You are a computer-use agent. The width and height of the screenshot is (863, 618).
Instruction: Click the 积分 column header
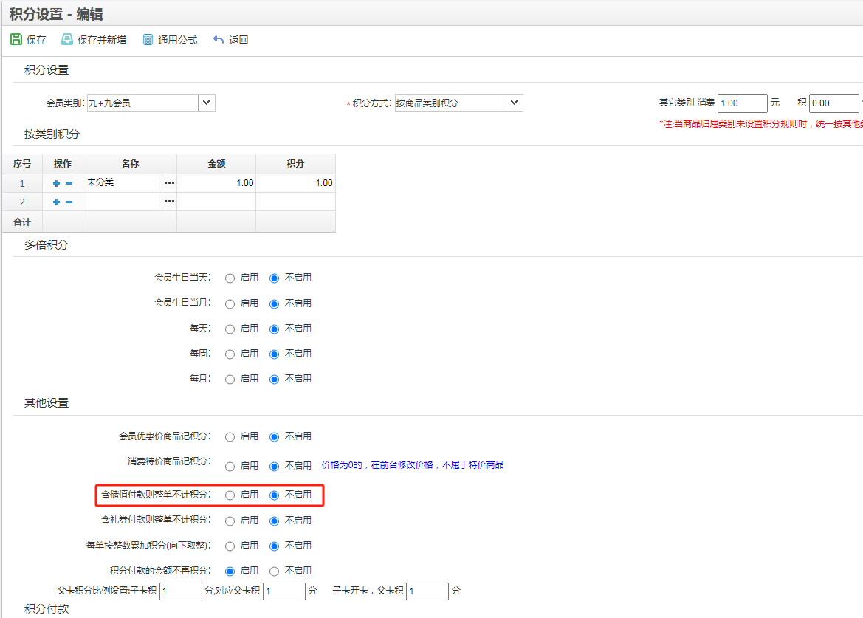click(x=295, y=163)
